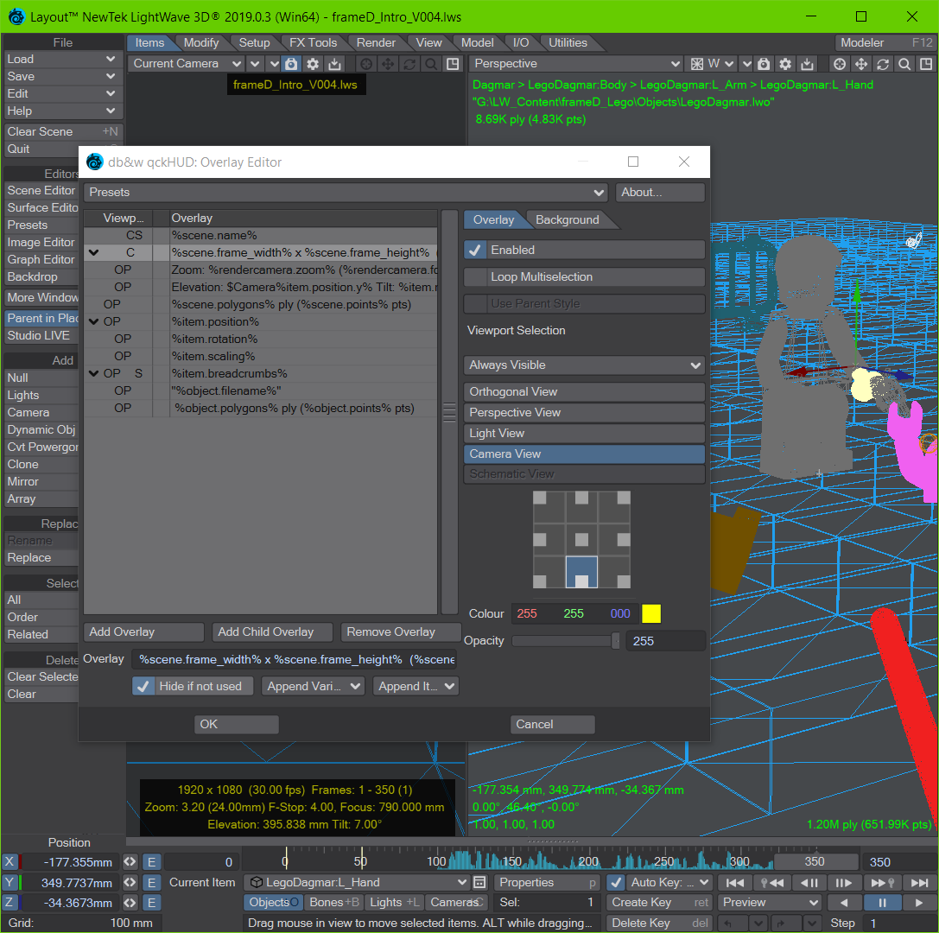Open the Always Visible dropdown
Viewport: 939px width, 933px height.
[584, 365]
